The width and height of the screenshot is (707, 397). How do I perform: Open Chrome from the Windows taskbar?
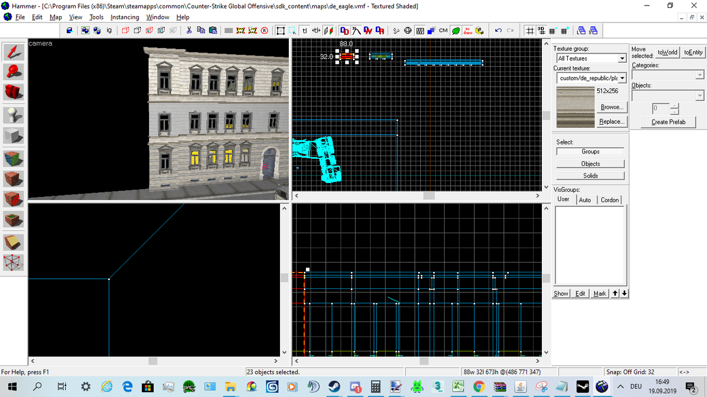(x=478, y=387)
